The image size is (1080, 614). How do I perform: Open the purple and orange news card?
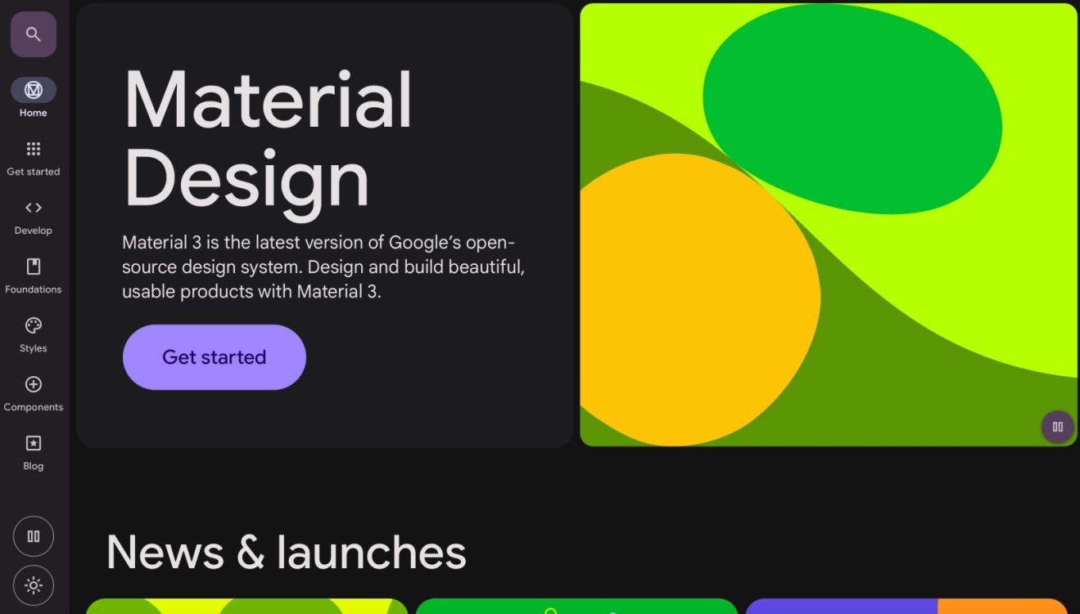pyautogui.click(x=906, y=606)
